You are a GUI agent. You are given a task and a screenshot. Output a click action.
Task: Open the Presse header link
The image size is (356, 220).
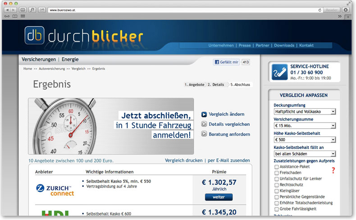(245, 46)
